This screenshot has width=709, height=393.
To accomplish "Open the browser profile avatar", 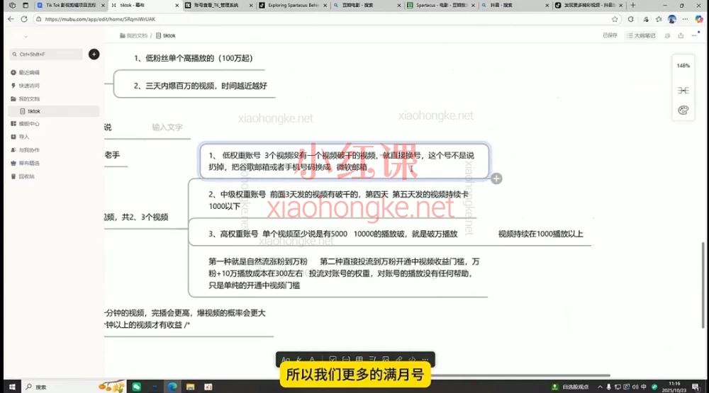I will [672, 19].
